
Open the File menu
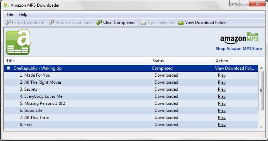coord(10,14)
